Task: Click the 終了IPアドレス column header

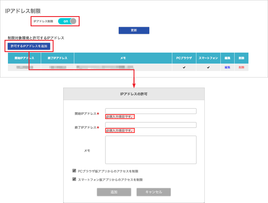Action: [58, 58]
